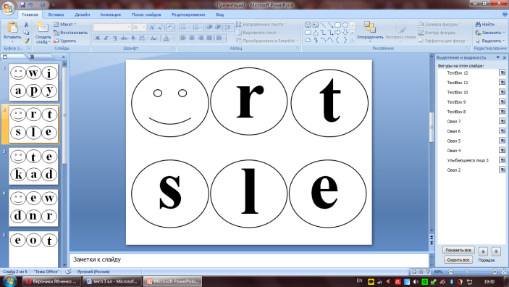Switch to slide sorter view icon

421,271
